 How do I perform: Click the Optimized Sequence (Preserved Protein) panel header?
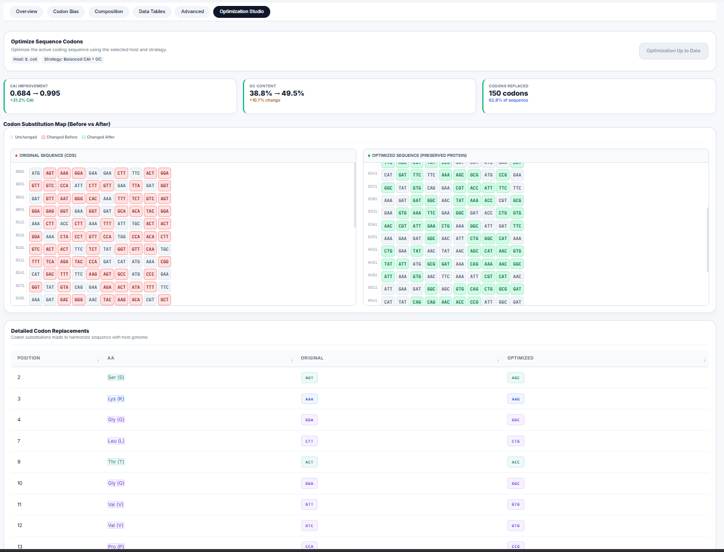click(x=536, y=156)
